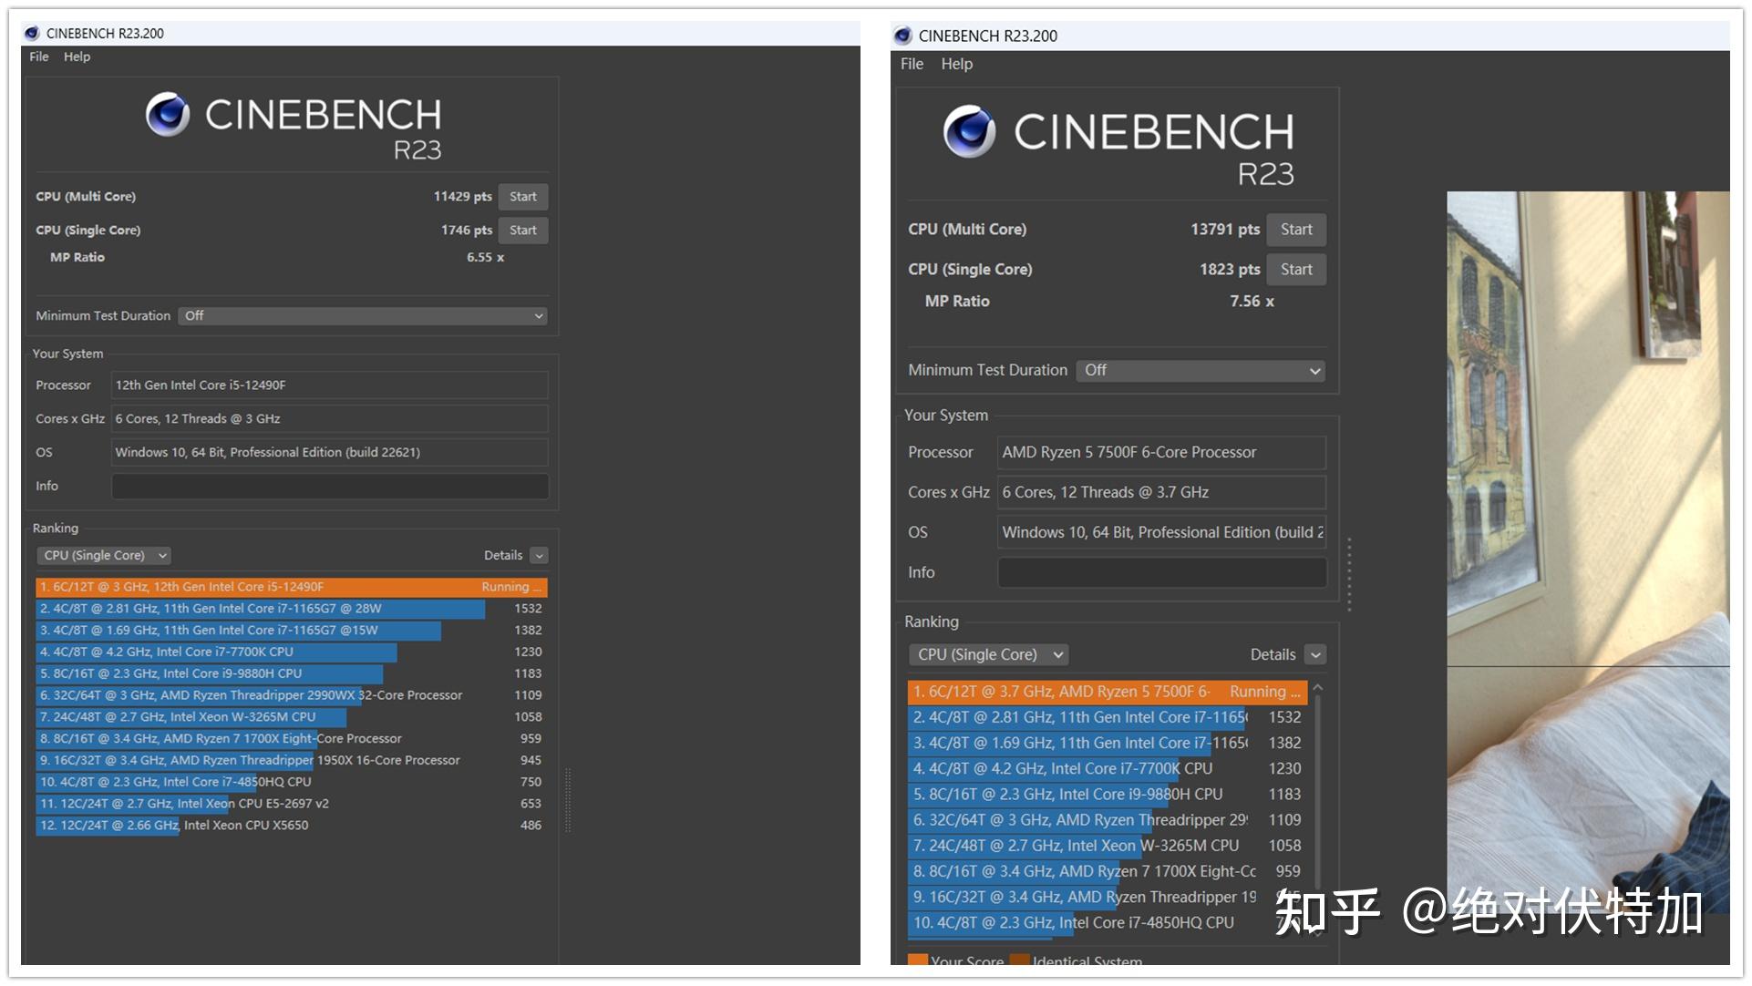The image size is (1752, 986).
Task: Click the Info input field in right window
Action: coord(1162,572)
